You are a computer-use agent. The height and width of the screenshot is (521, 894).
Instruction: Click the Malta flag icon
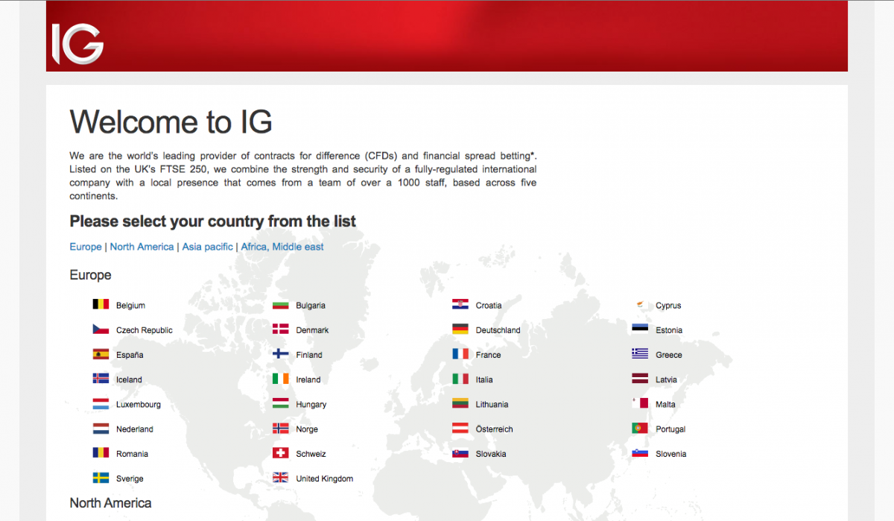coord(641,403)
